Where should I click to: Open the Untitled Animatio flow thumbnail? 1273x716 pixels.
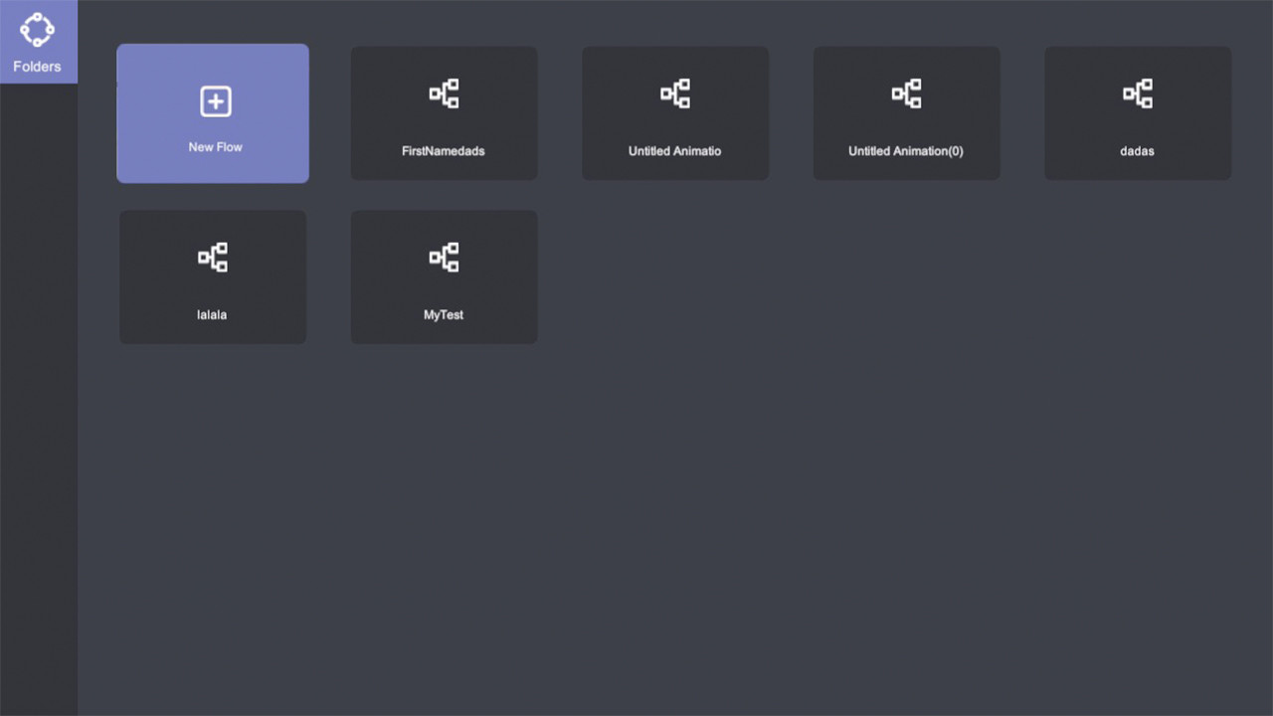click(x=675, y=113)
